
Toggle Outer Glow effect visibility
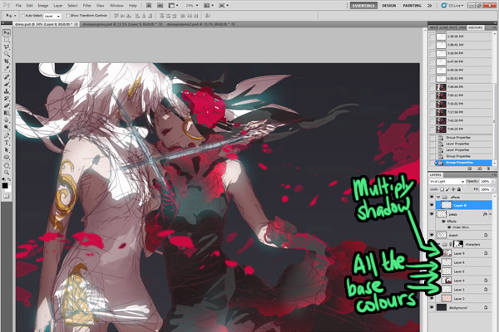pos(449,227)
